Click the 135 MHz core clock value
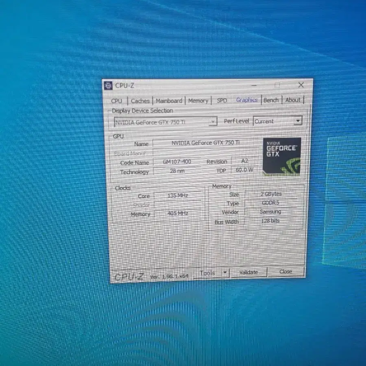The image size is (366, 366). [178, 196]
